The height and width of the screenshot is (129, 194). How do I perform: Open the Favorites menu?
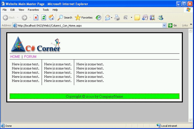(x=33, y=10)
